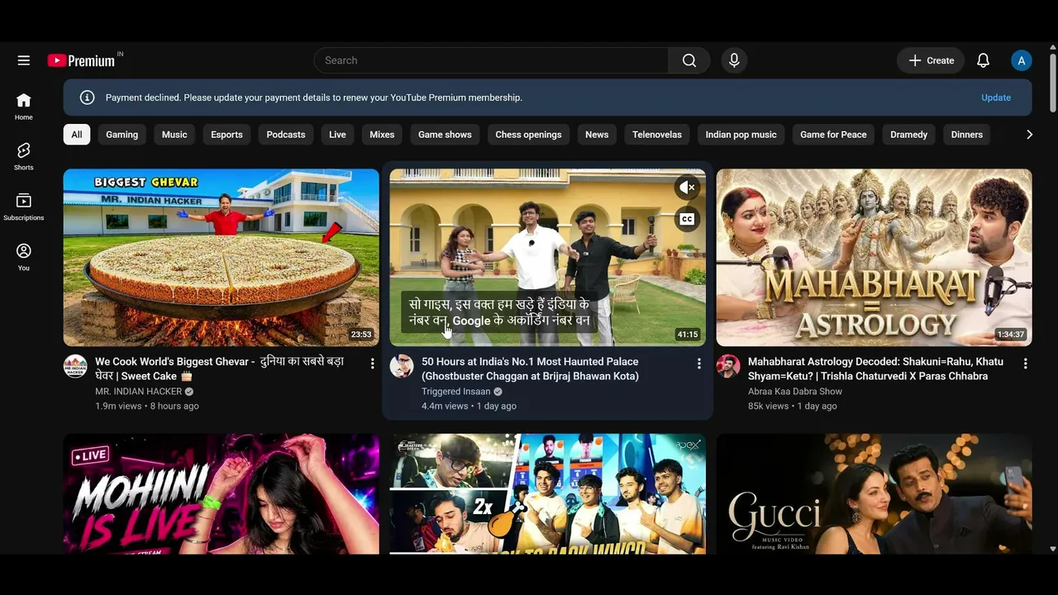Select the Esports filter chip
Viewport: 1058px width, 595px height.
point(226,135)
